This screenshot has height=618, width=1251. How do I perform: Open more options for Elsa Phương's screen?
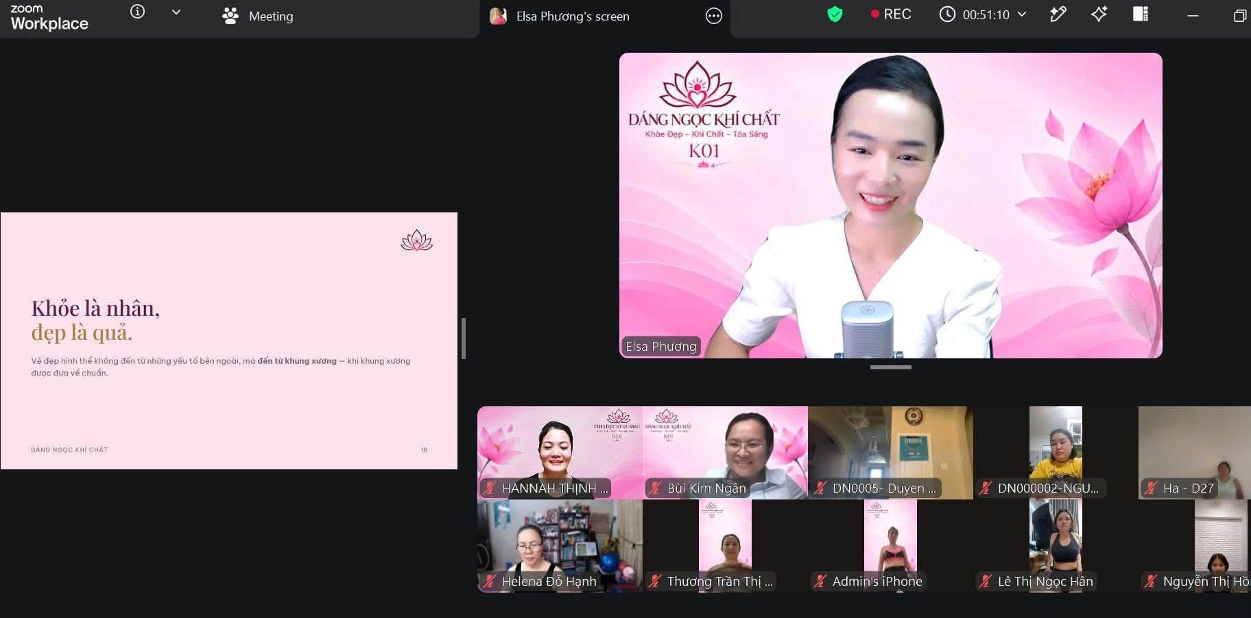click(714, 16)
